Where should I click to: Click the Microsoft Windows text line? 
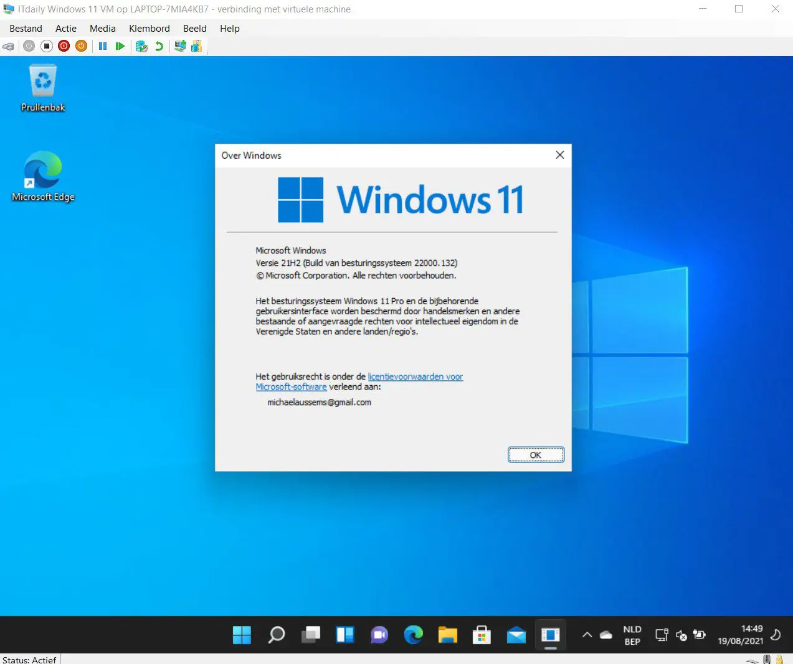click(291, 250)
